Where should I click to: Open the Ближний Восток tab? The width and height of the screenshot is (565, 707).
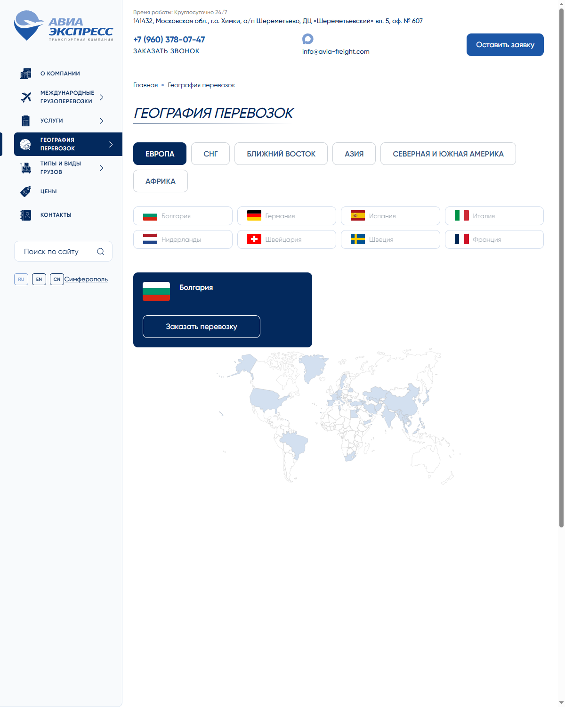[281, 154]
